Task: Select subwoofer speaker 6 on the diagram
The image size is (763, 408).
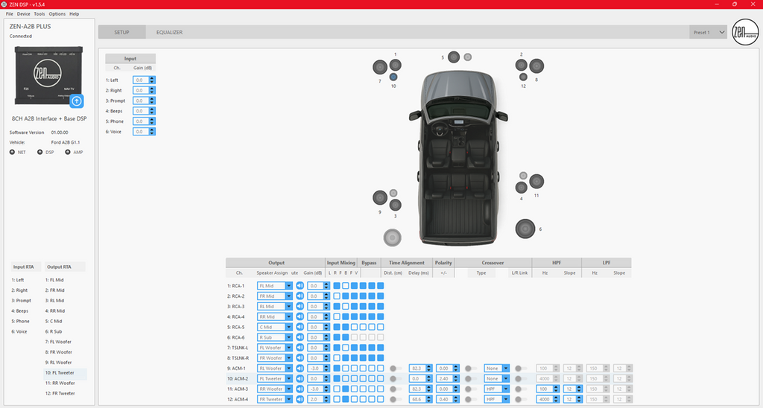Action: pos(525,229)
